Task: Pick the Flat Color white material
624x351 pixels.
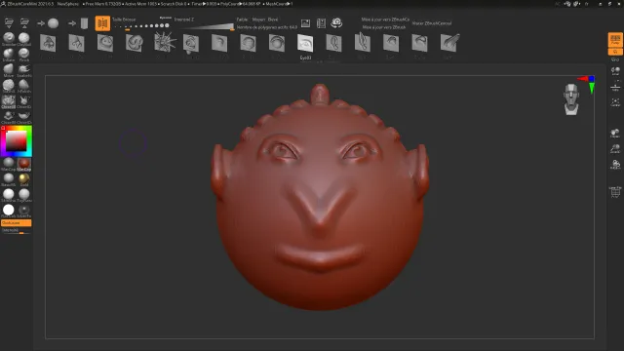Action: [x=9, y=211]
